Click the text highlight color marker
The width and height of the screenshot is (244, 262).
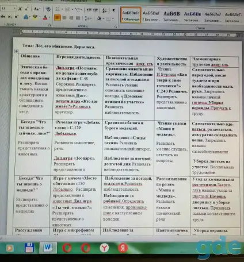[35, 17]
